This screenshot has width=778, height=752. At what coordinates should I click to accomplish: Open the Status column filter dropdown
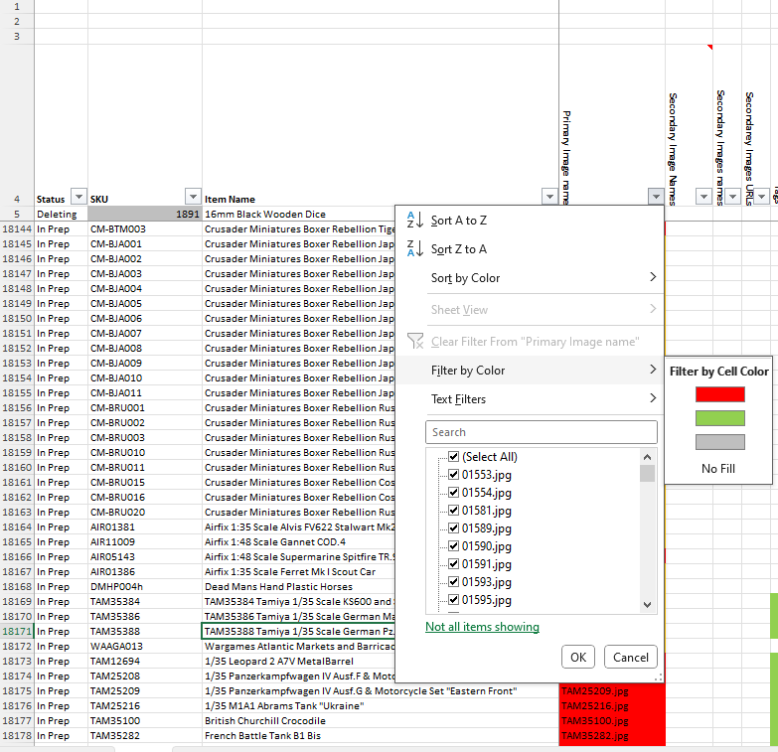78,197
